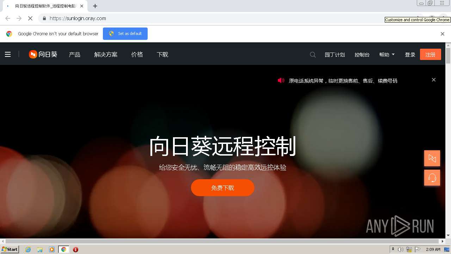Image resolution: width=451 pixels, height=254 pixels.
Task: View site security lock info
Action: [x=44, y=18]
